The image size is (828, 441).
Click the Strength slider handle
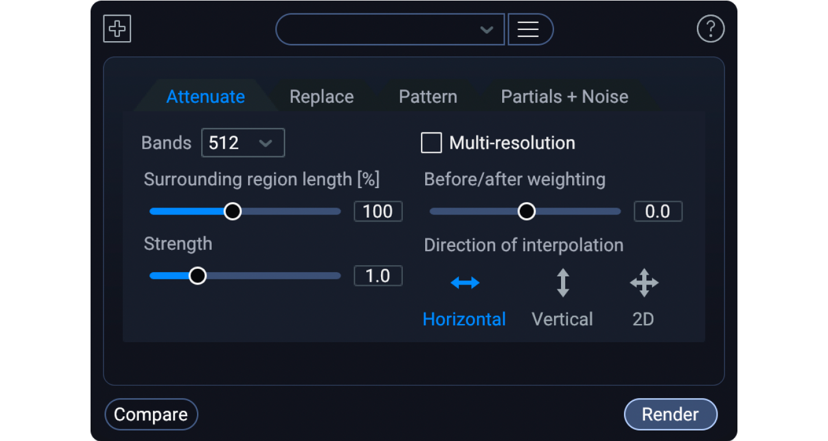[198, 276]
